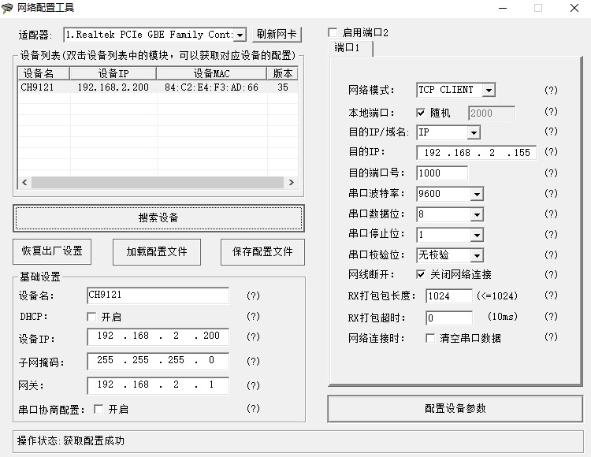Uncheck the 随机 local port checkbox
This screenshot has width=591, height=457.
[x=421, y=113]
